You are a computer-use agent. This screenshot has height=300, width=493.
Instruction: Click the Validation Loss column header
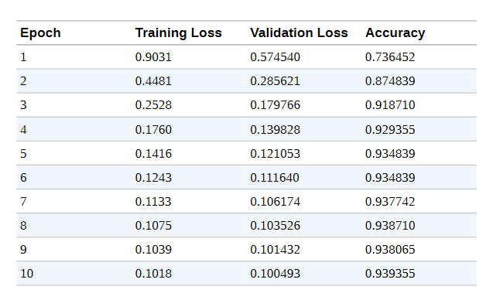point(299,33)
